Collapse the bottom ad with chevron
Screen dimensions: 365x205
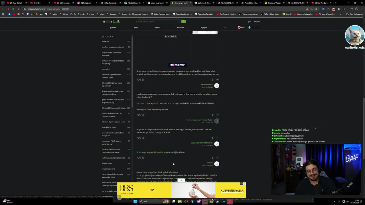(181, 180)
